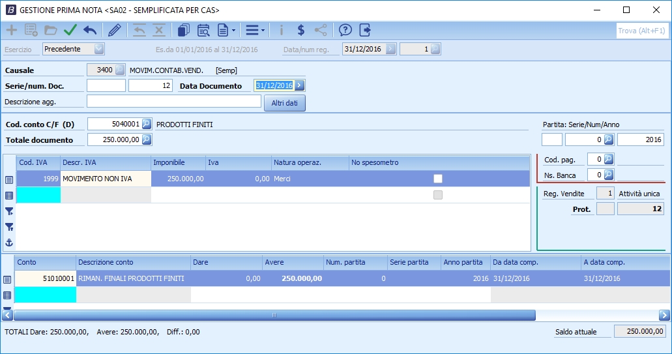The height and width of the screenshot is (354, 672).
Task: Click the scrollbar left arrow
Action: pos(7,315)
